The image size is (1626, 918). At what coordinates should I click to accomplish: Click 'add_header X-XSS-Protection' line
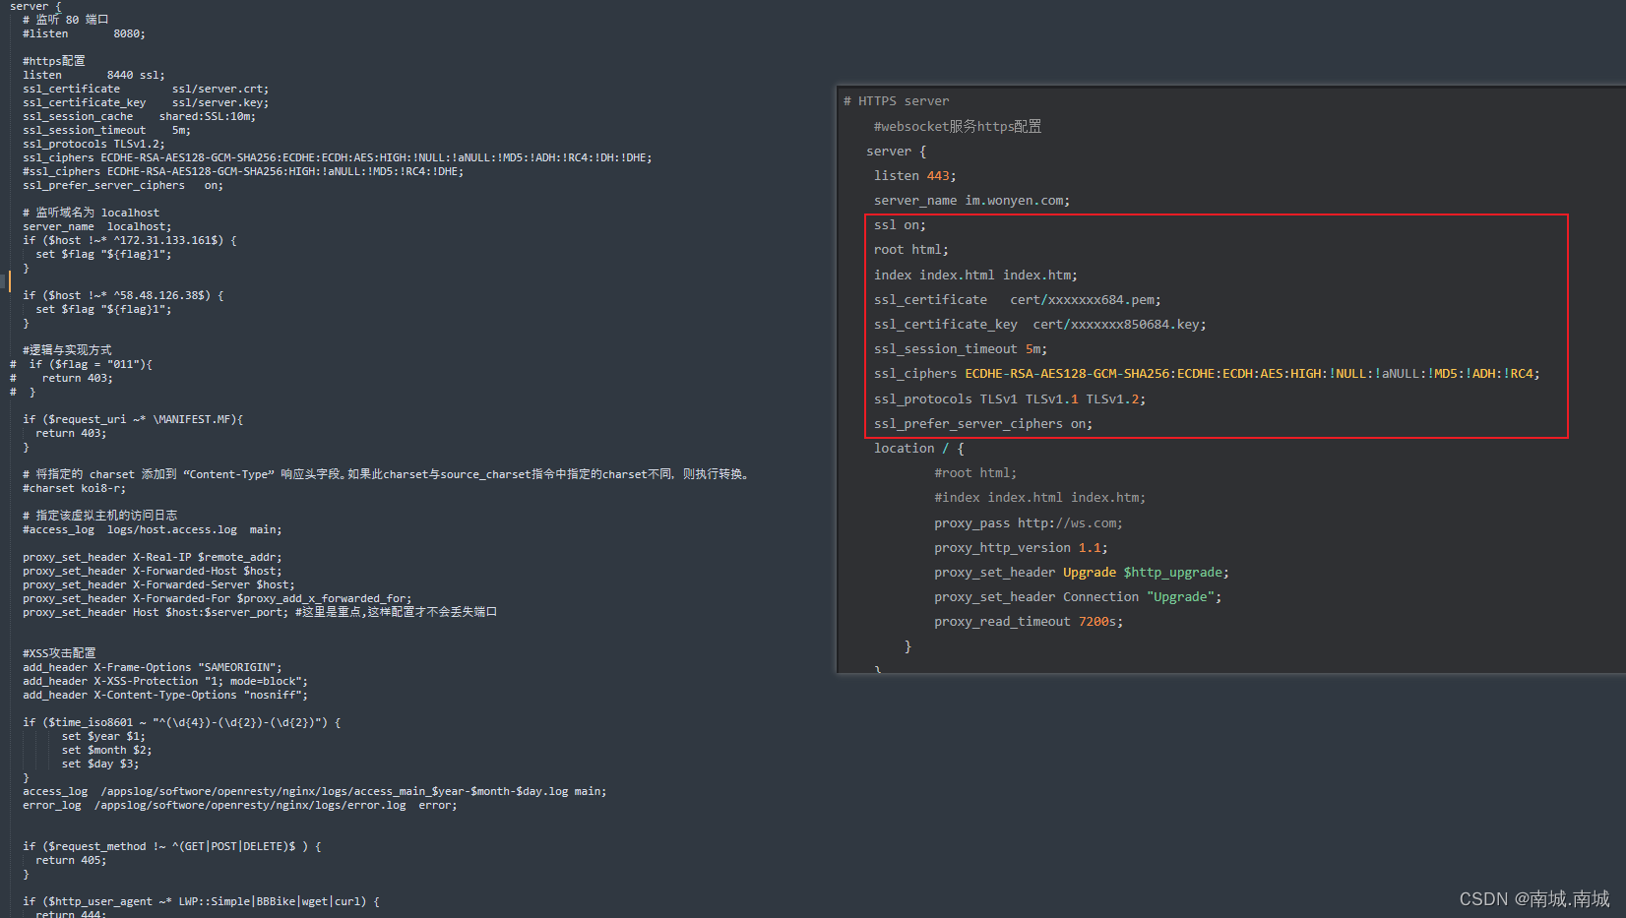tap(164, 681)
